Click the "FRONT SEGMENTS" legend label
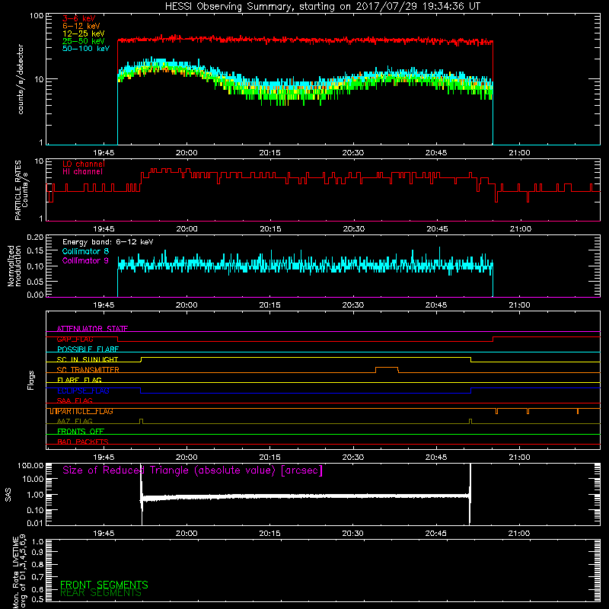This screenshot has width=609, height=609. [x=104, y=585]
